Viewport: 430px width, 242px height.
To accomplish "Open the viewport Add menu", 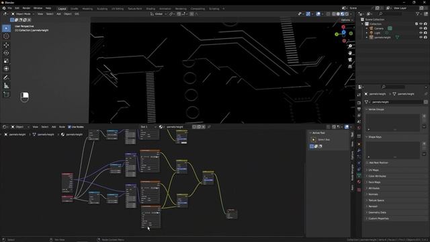I will click(x=58, y=13).
